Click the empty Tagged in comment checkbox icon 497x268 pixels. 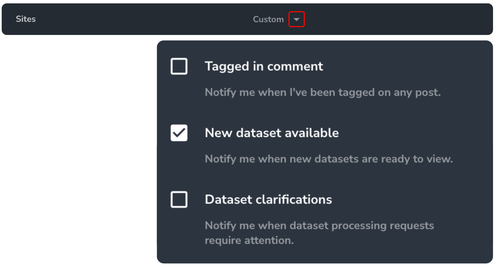(x=179, y=67)
